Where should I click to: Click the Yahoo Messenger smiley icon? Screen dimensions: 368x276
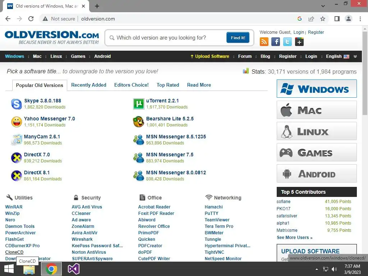point(17,122)
